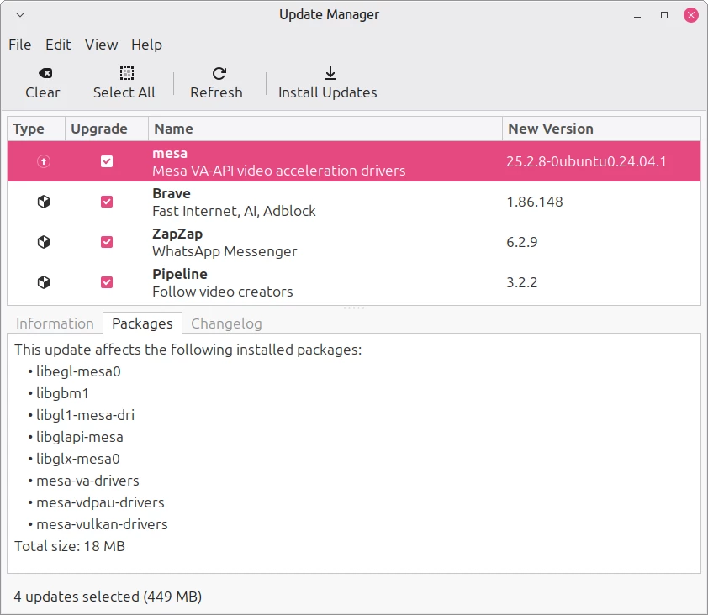Open the File menu
This screenshot has width=708, height=615.
point(20,45)
